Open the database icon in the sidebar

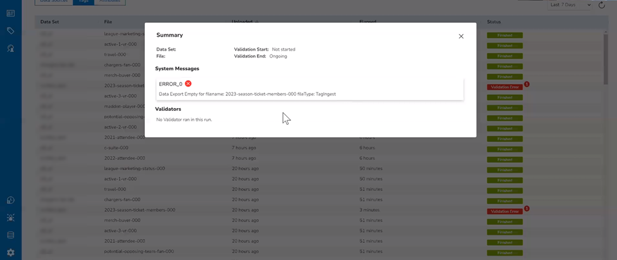click(11, 235)
